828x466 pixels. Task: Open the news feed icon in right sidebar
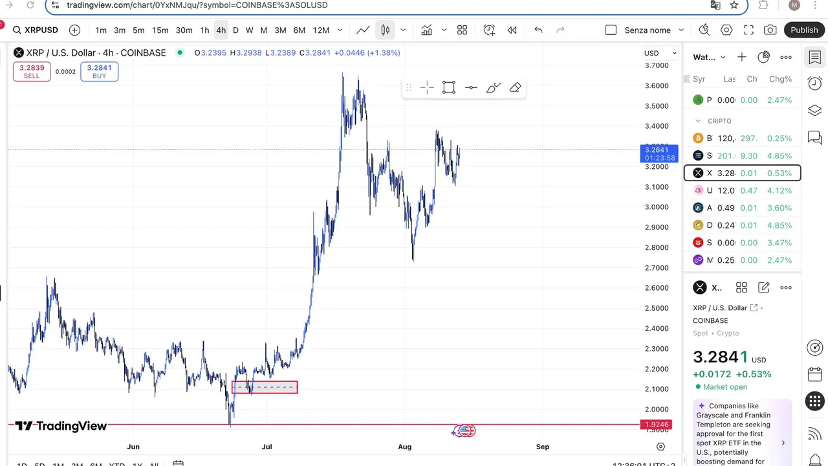(x=815, y=432)
